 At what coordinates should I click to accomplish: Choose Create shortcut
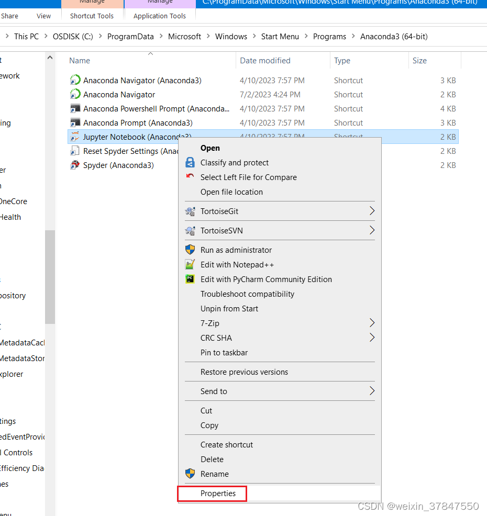(x=227, y=445)
